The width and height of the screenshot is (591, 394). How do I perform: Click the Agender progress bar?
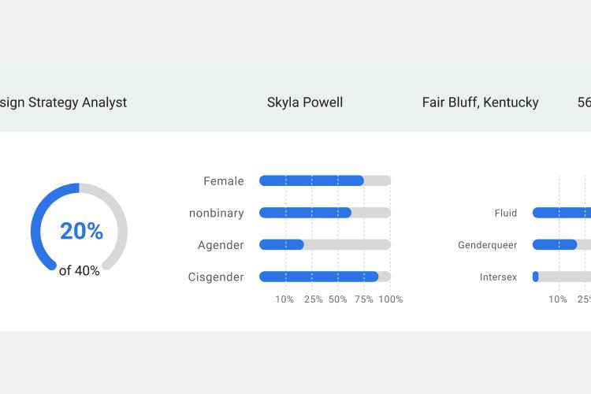pos(325,245)
